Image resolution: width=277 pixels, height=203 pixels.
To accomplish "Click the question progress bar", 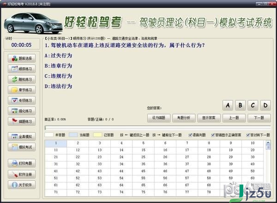I will tap(157, 128).
